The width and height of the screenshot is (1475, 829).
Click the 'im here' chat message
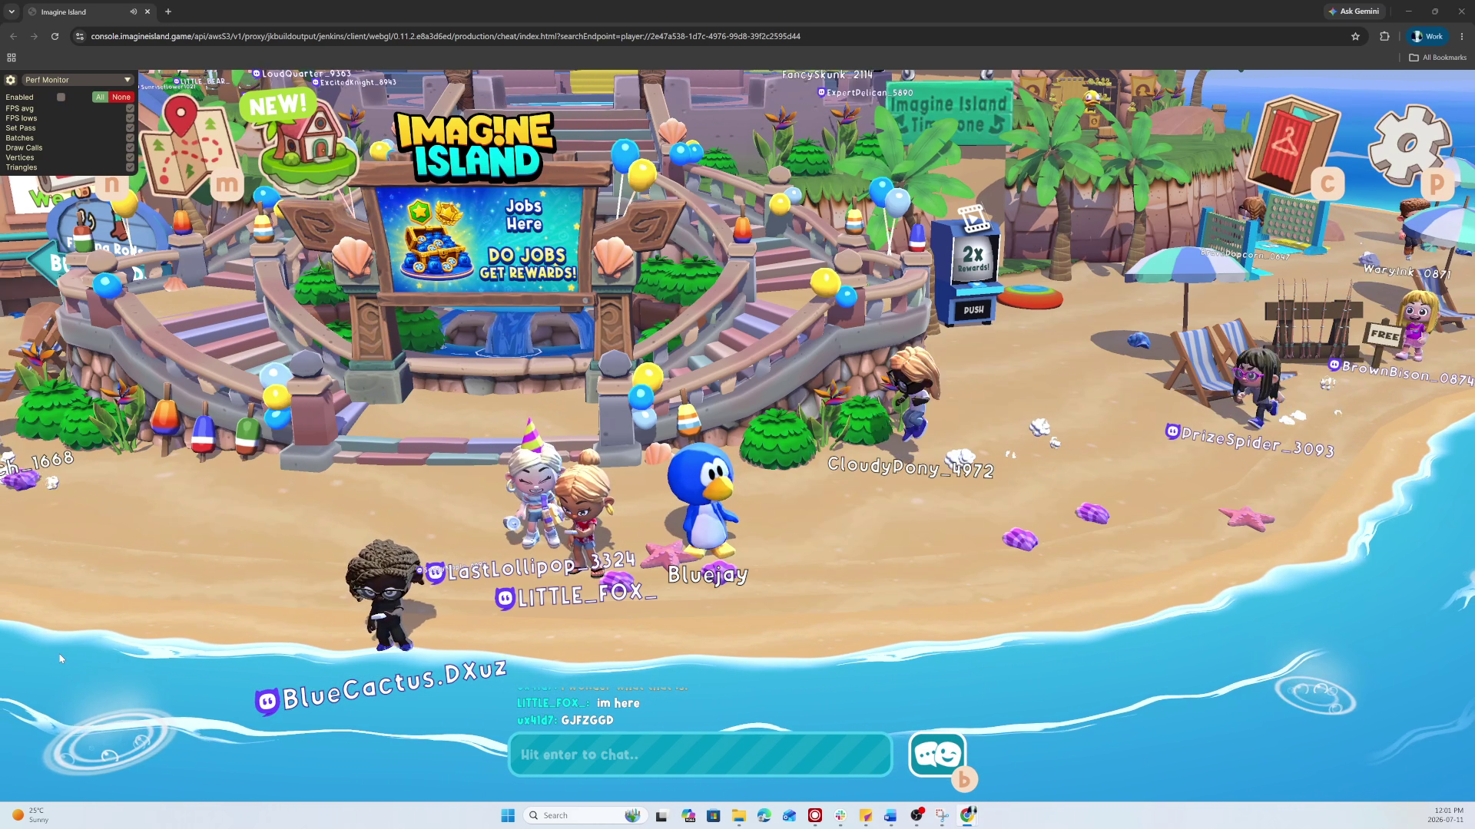(618, 703)
